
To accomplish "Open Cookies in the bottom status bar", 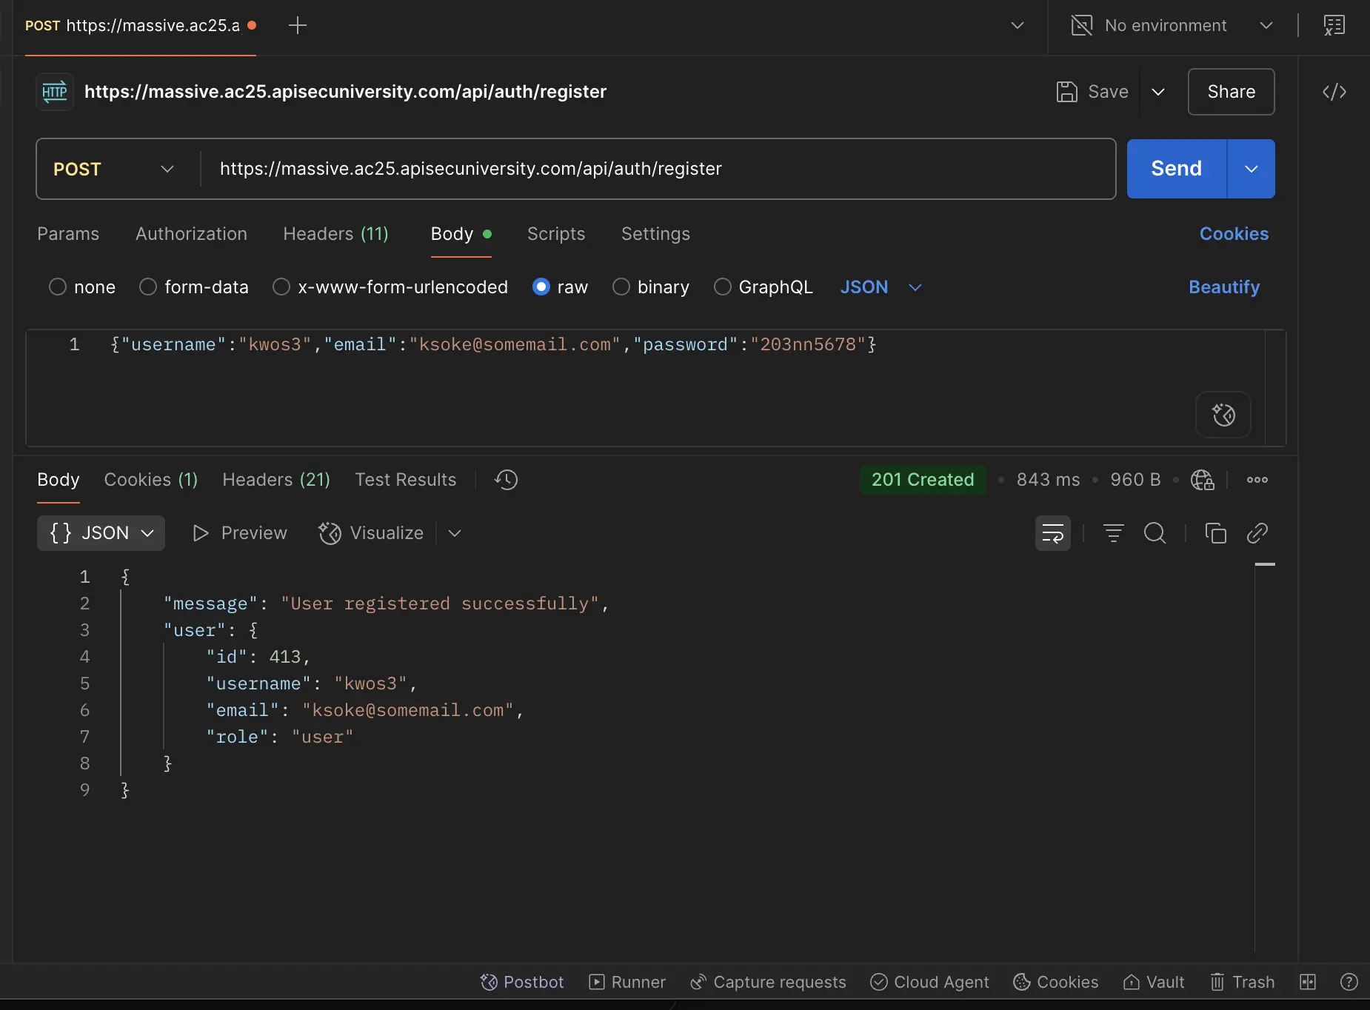I will (1056, 982).
